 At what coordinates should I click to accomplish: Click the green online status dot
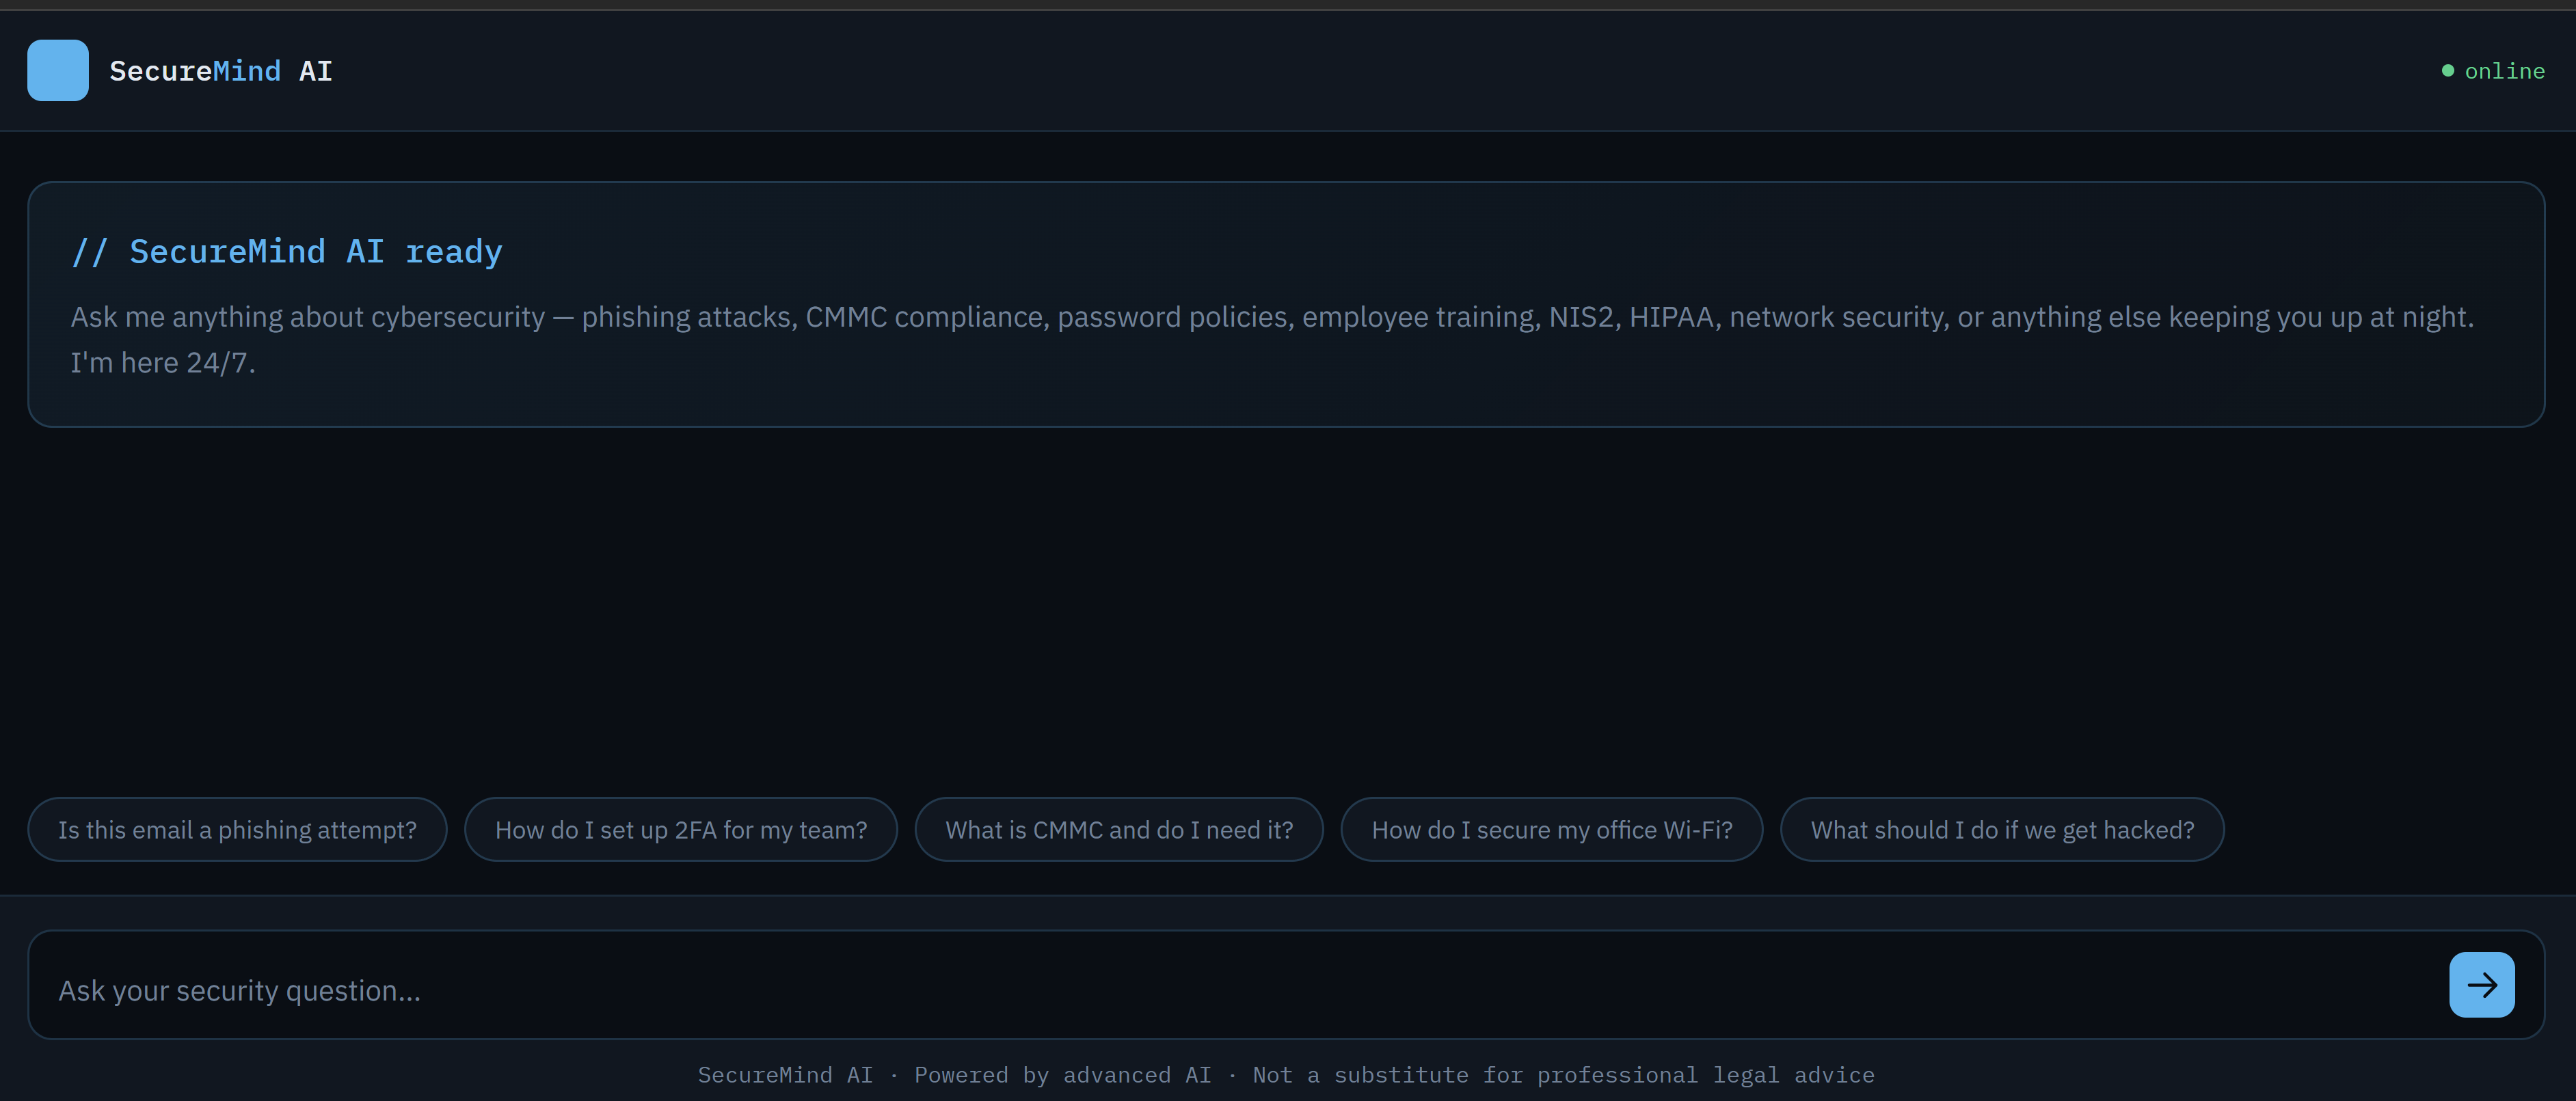pyautogui.click(x=2448, y=70)
